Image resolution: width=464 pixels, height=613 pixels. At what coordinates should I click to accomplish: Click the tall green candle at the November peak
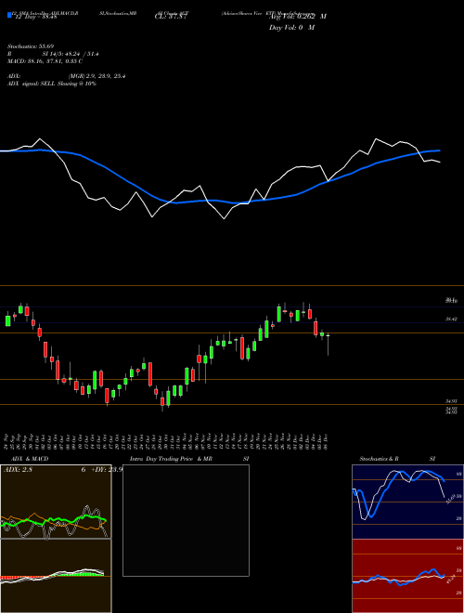pyautogui.click(x=279, y=313)
